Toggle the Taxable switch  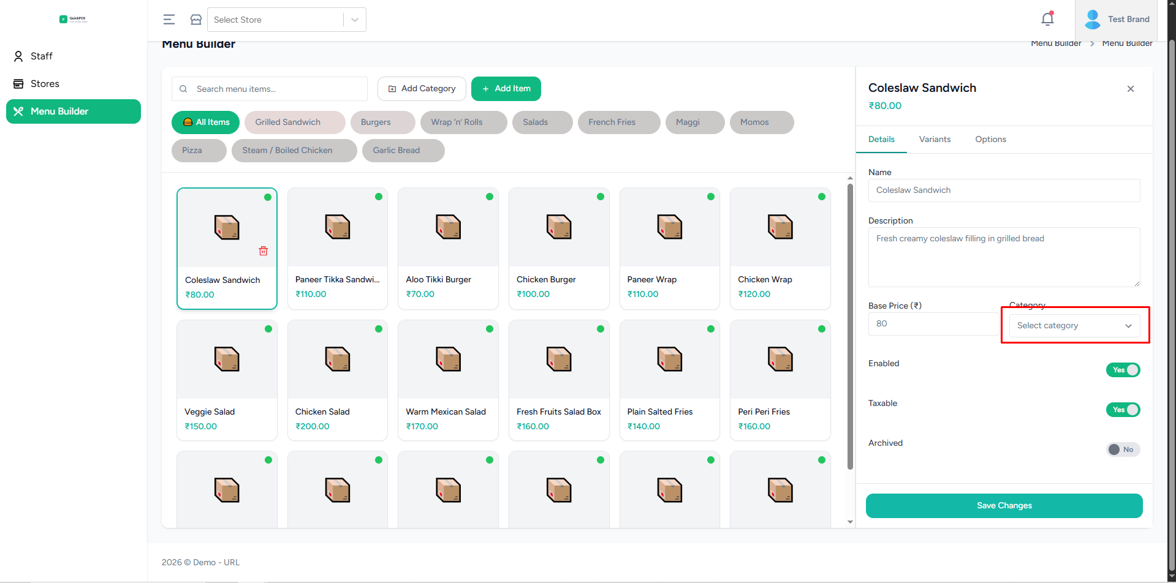[x=1123, y=410]
